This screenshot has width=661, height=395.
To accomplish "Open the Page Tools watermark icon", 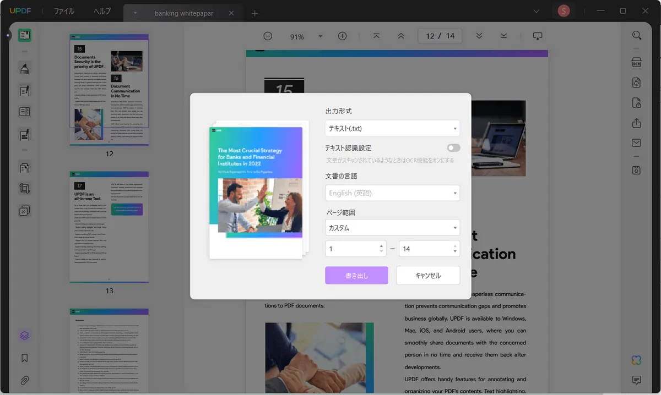I will point(24,211).
